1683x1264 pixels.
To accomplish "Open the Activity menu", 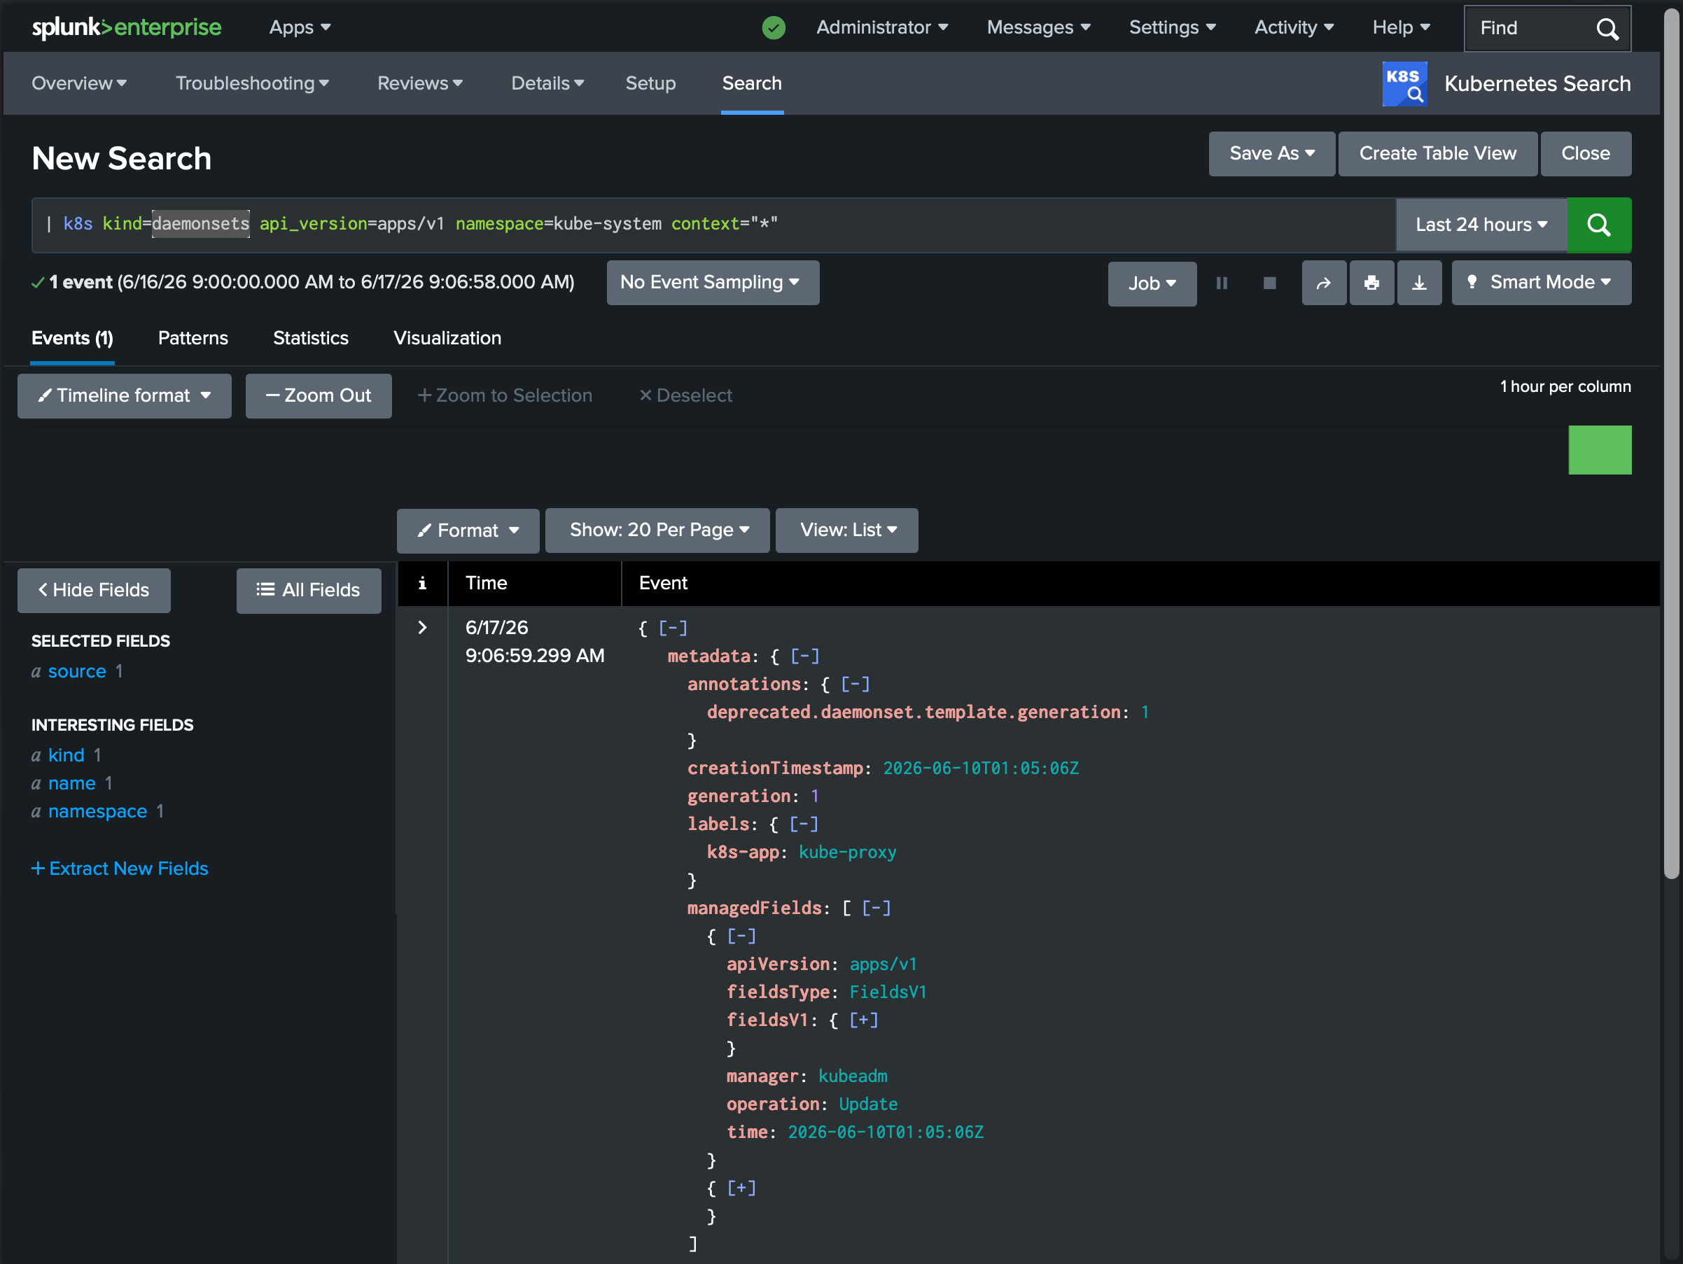I will coord(1294,27).
